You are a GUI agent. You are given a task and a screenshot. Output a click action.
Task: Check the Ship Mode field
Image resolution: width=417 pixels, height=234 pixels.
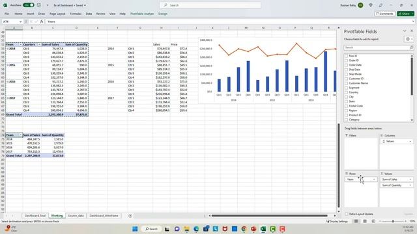coord(346,74)
